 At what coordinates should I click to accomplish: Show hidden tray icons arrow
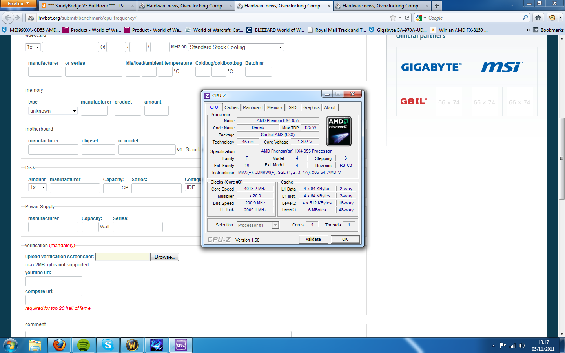(493, 346)
